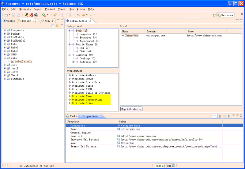The width and height of the screenshot is (245, 169).
Task: Open External Tools dropdown arrow
Action: (47, 15)
